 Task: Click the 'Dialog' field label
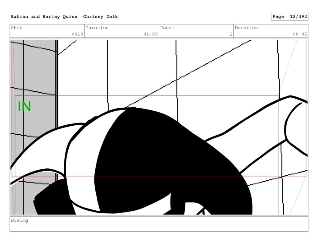[20, 221]
